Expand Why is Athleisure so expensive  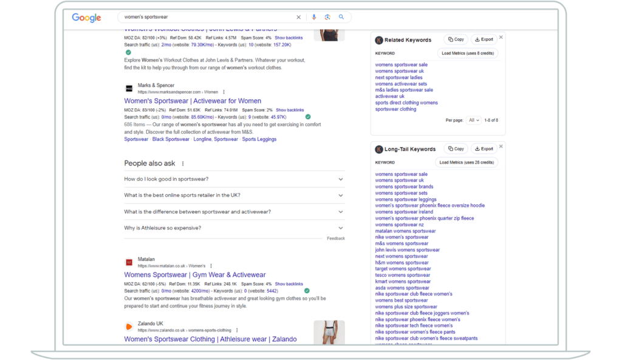tap(234, 228)
